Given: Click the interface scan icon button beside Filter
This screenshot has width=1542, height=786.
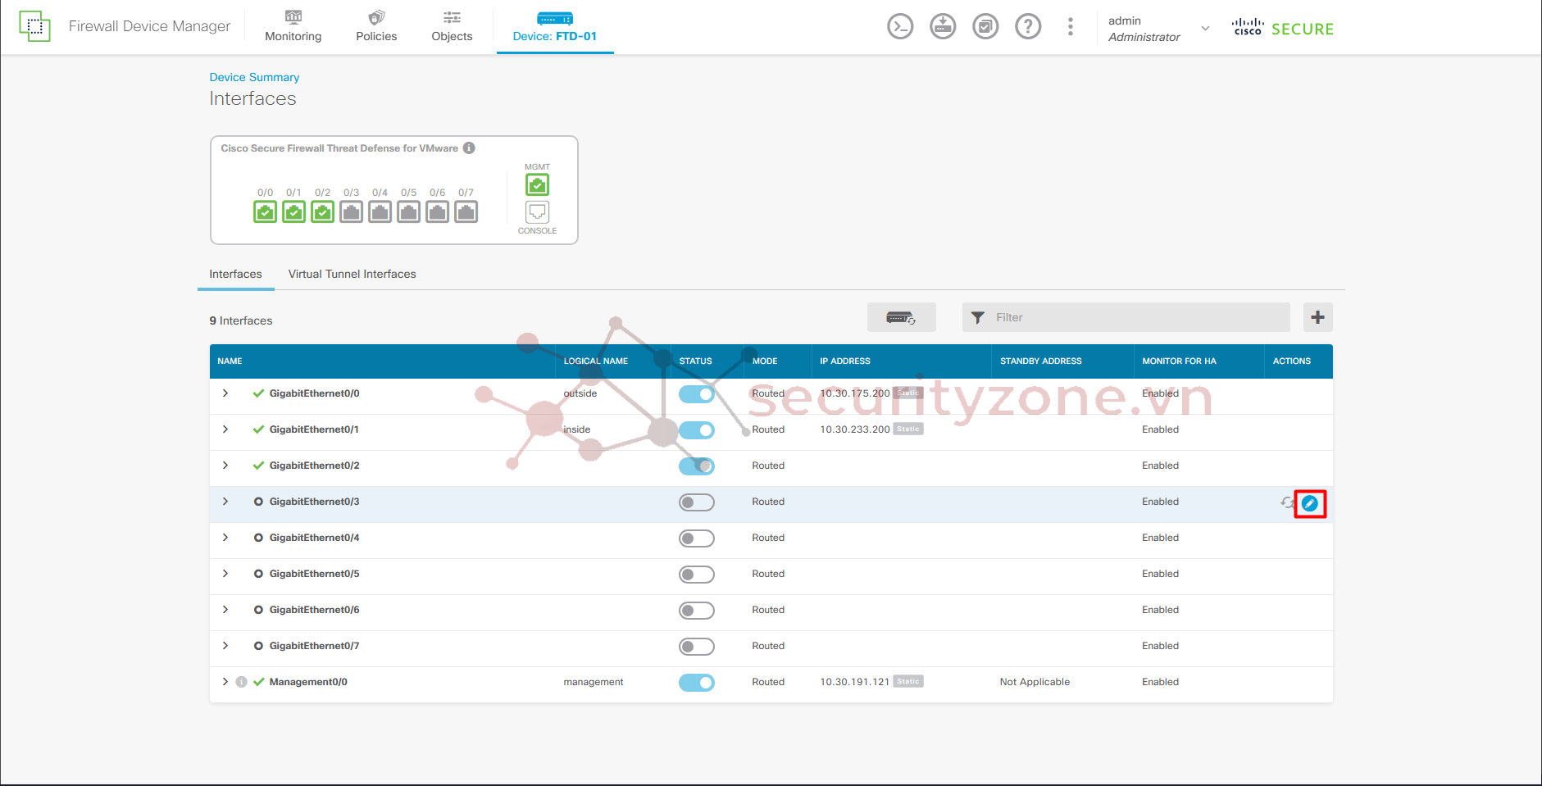Looking at the screenshot, I should point(901,317).
